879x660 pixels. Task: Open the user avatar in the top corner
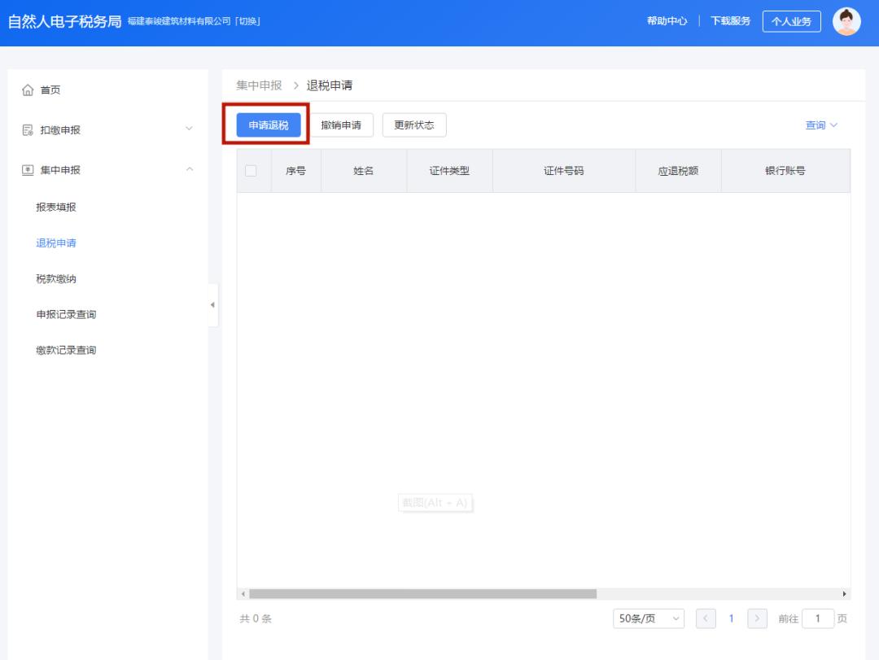point(848,20)
